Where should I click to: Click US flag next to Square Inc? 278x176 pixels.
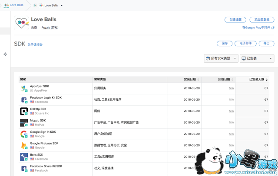[x=32, y=113]
